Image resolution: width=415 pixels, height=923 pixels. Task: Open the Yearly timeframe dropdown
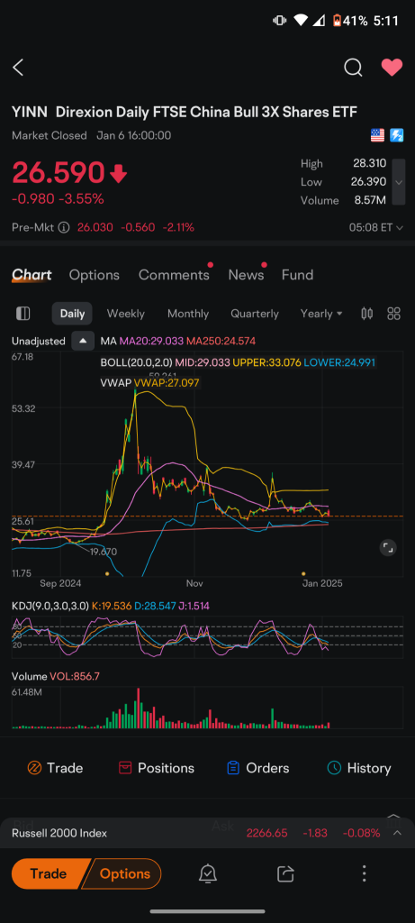tap(321, 313)
